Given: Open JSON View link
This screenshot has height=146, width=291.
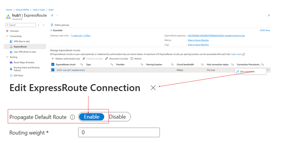Looking at the screenshot, I should [265, 30].
